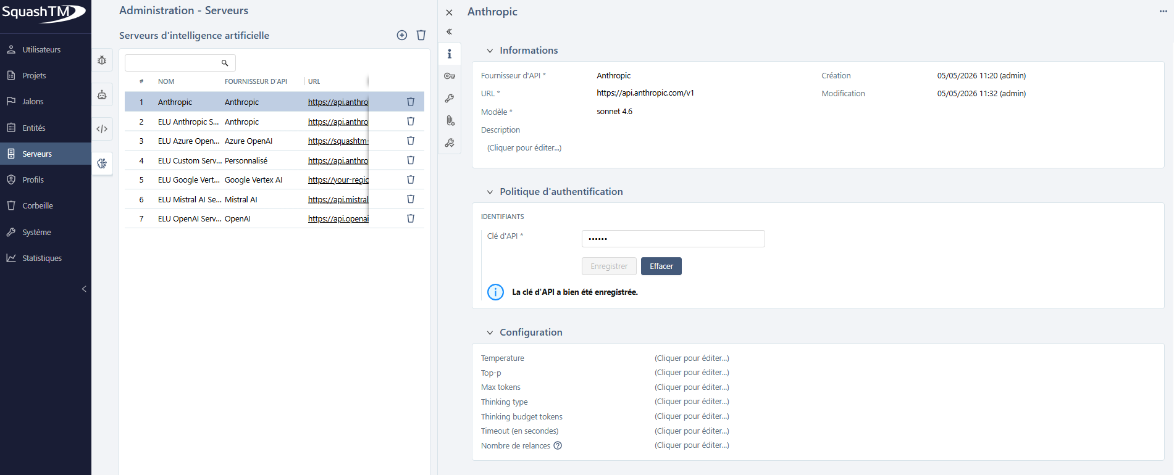1174x475 pixels.
Task: Jump to authentication policy key icon
Action: [450, 76]
